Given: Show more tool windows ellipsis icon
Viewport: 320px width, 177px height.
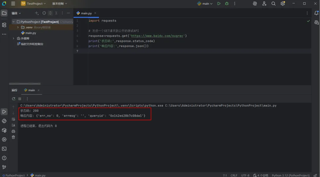Looking at the screenshot, I should point(4,34).
